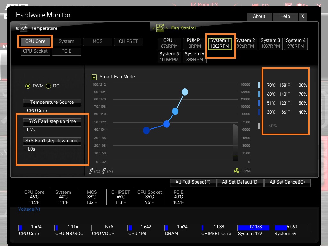
Task: Open the About button
Action: [259, 17]
